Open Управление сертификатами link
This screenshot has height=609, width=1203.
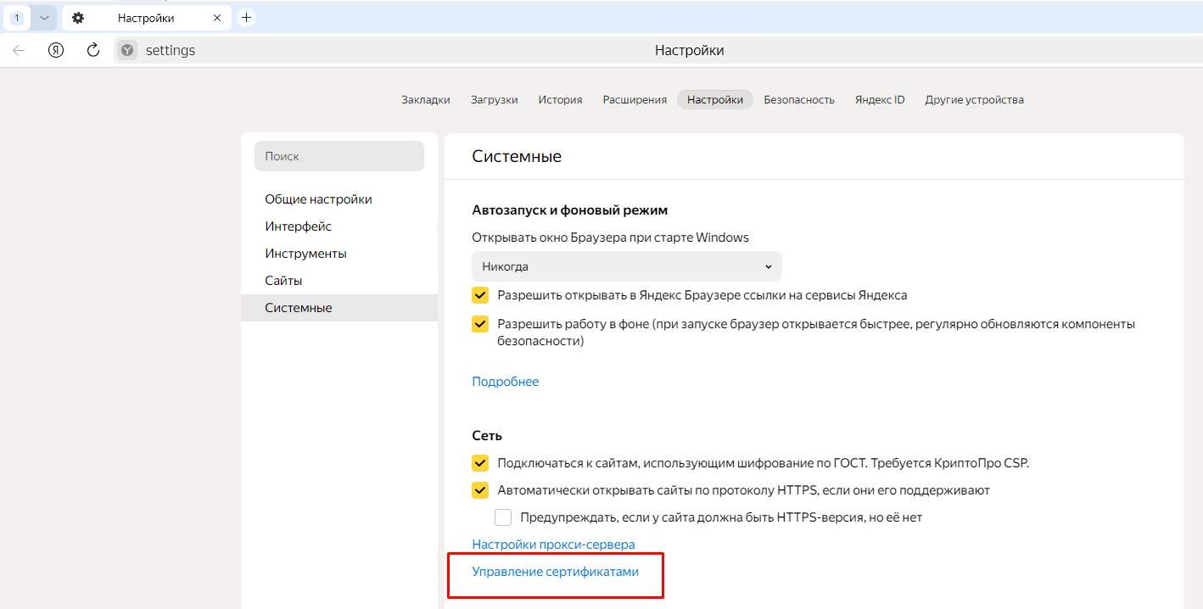pyautogui.click(x=555, y=572)
